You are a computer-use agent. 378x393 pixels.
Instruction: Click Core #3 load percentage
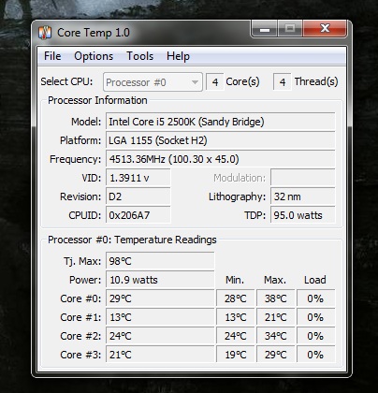click(315, 355)
